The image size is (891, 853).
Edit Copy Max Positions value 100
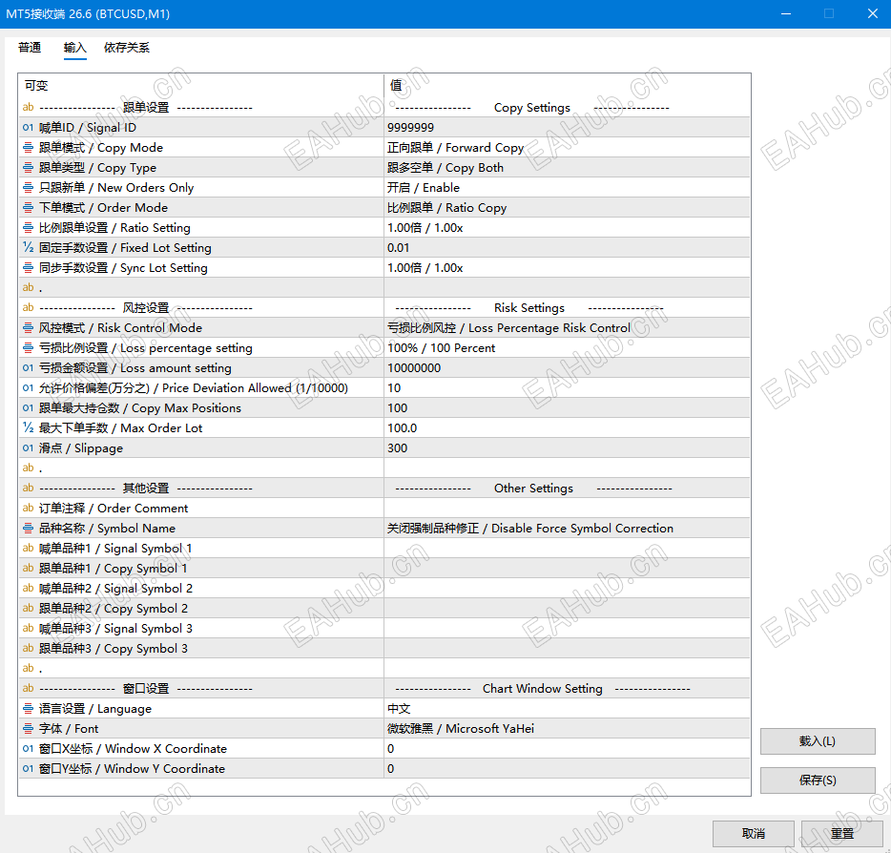tap(567, 408)
